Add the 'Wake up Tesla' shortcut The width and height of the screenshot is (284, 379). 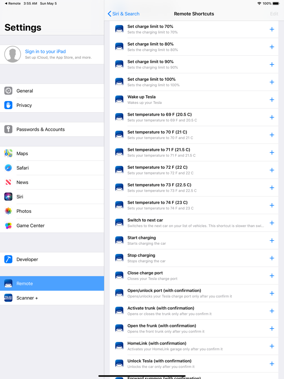[272, 99]
